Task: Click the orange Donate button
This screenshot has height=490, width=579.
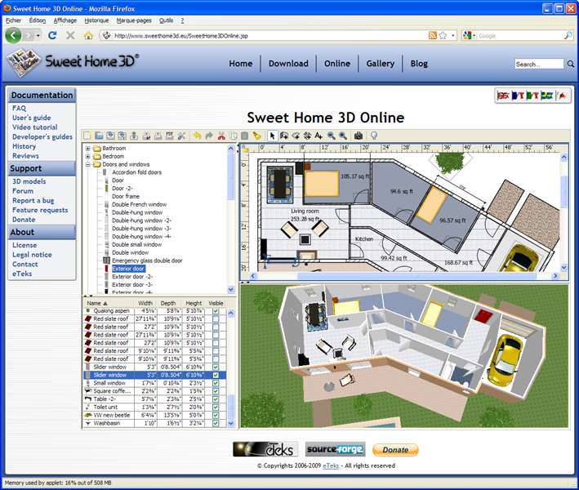Action: [x=395, y=450]
